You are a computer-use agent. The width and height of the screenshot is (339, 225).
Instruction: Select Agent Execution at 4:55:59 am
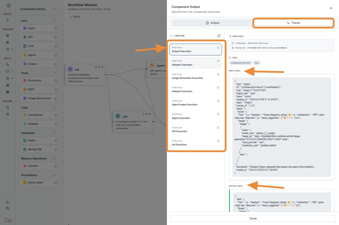[x=195, y=116]
